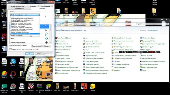Open Звук settings item
This screenshot has height=95, width=170.
[86, 50]
